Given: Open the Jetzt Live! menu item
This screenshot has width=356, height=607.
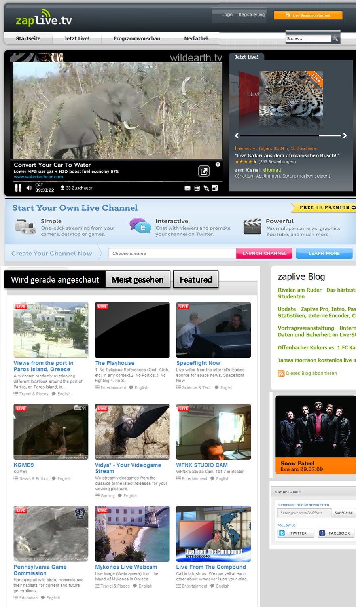Looking at the screenshot, I should (77, 38).
